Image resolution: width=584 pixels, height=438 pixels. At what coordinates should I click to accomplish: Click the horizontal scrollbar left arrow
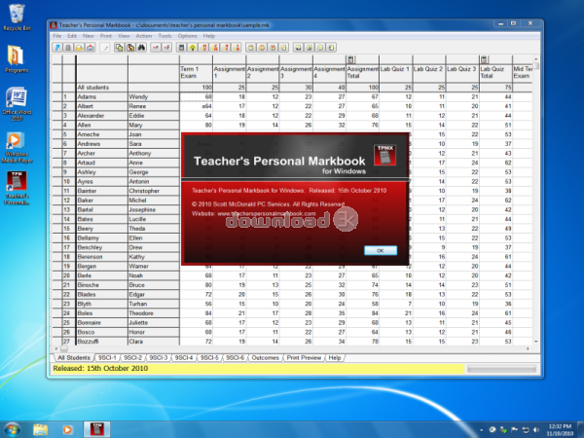click(56, 348)
